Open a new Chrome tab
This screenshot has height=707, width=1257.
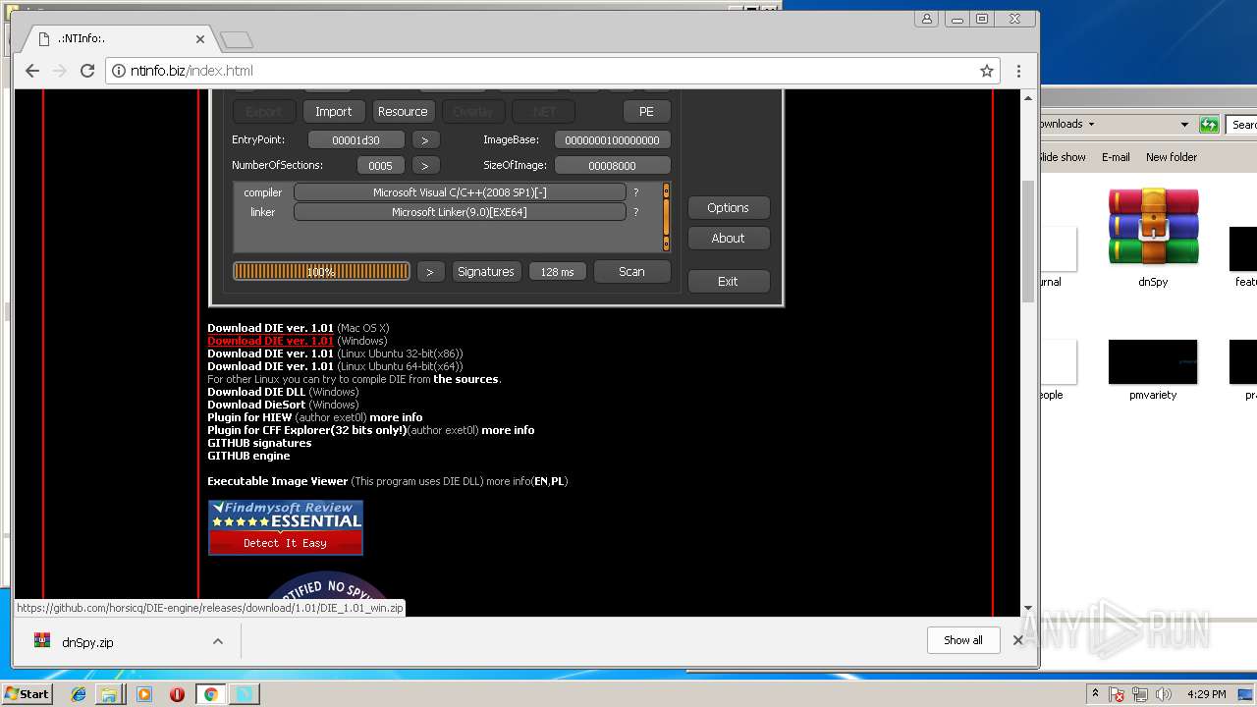tap(237, 39)
